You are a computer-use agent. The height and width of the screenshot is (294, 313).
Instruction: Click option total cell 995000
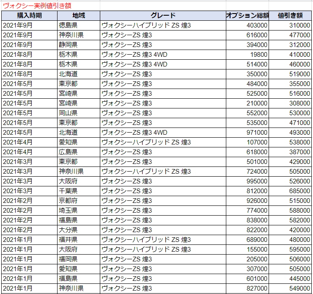(247, 181)
